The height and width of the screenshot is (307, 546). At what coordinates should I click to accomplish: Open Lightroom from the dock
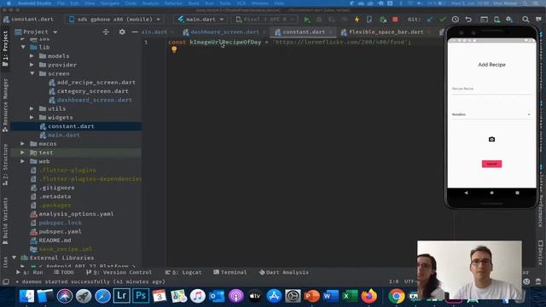(x=121, y=296)
